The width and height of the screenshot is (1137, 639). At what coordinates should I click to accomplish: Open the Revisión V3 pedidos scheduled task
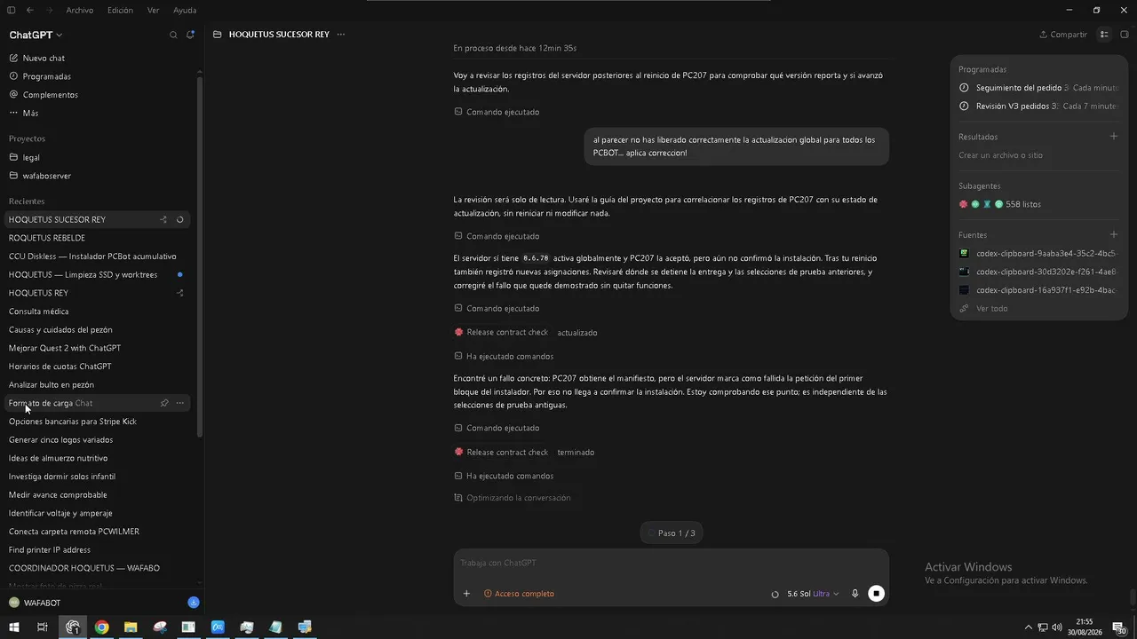tap(1038, 106)
